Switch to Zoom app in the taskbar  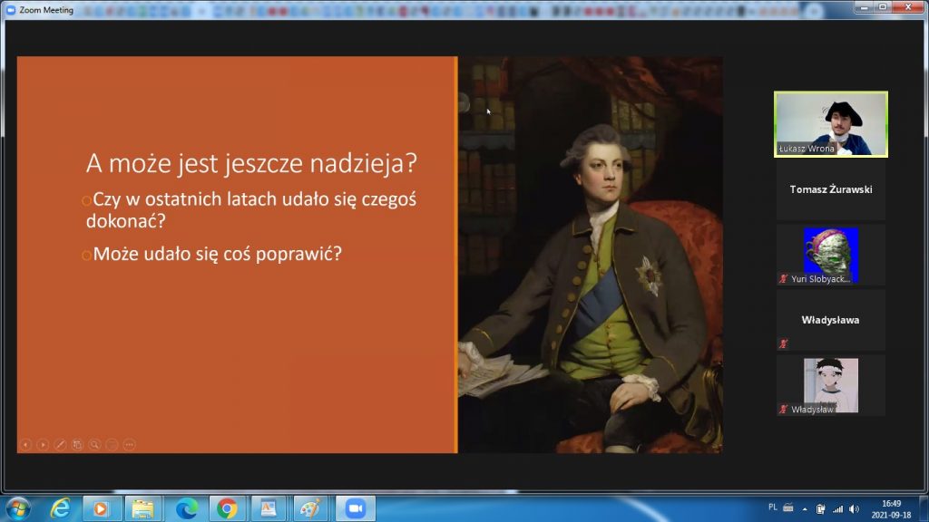tap(354, 508)
